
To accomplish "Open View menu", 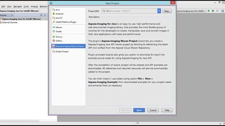I will [x=9, y=7].
